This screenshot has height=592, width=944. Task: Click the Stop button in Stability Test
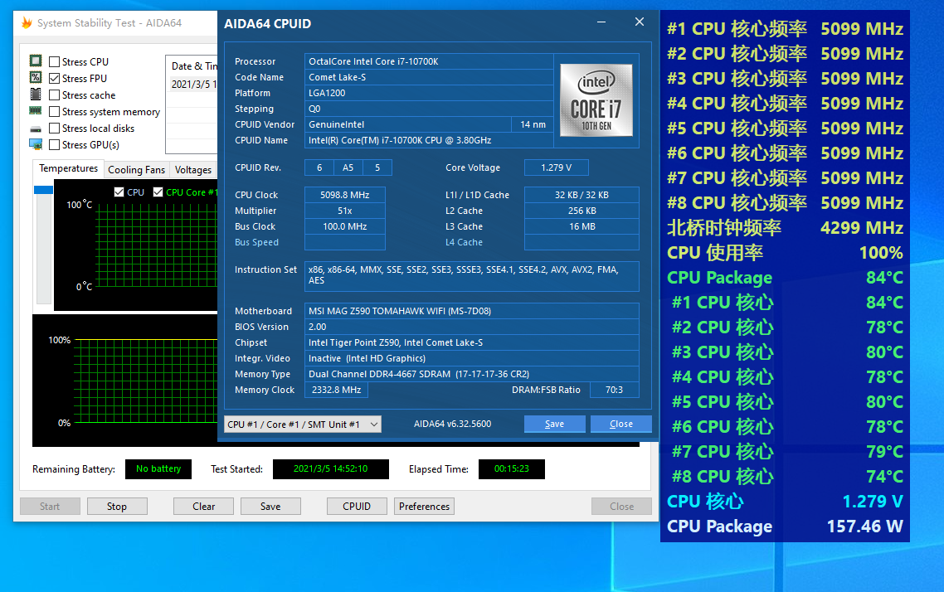(x=117, y=507)
